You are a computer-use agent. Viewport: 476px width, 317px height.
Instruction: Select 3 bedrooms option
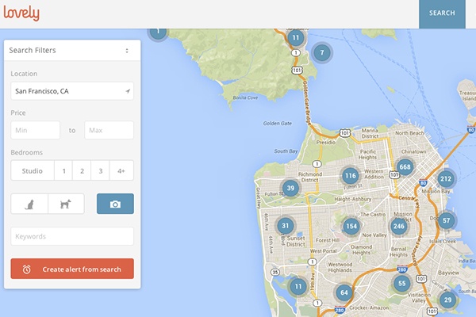[101, 171]
